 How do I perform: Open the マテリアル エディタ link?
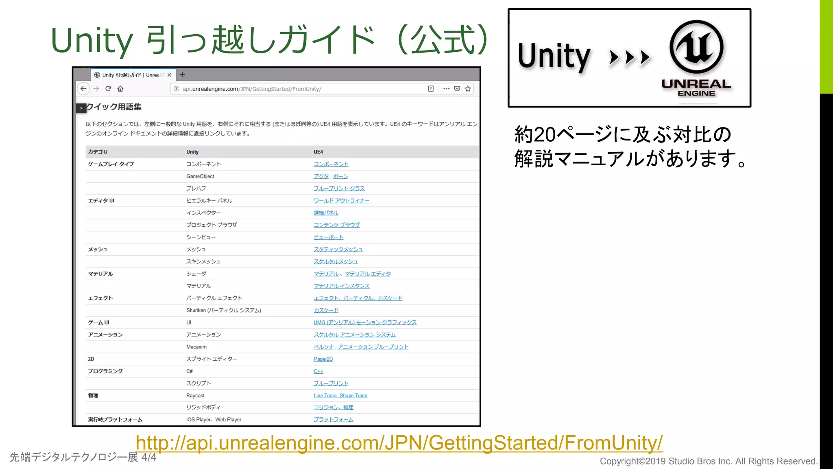coord(368,274)
